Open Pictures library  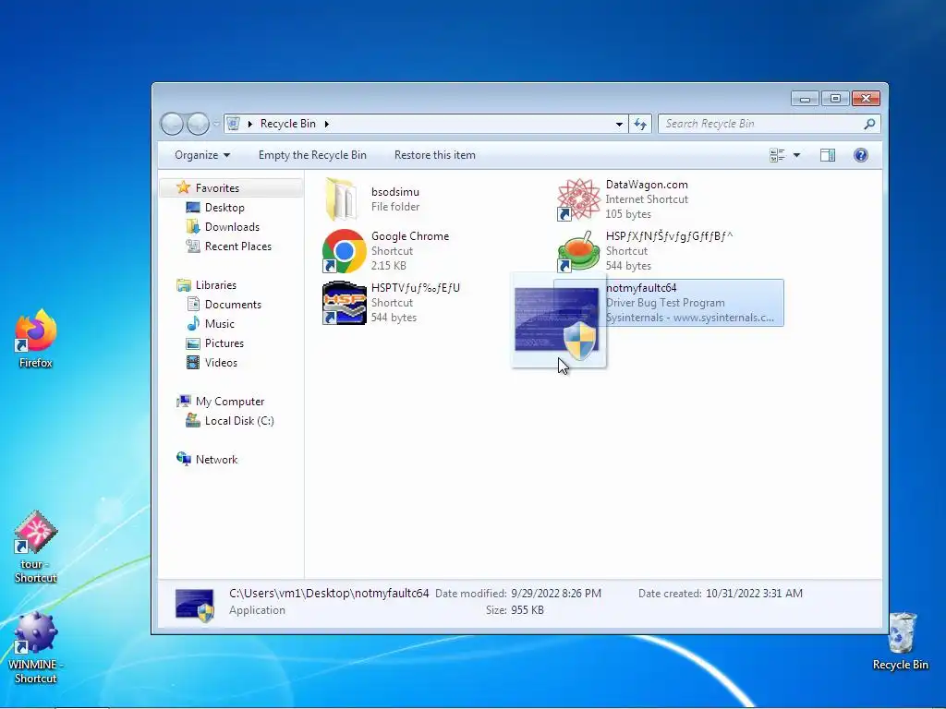(x=224, y=343)
